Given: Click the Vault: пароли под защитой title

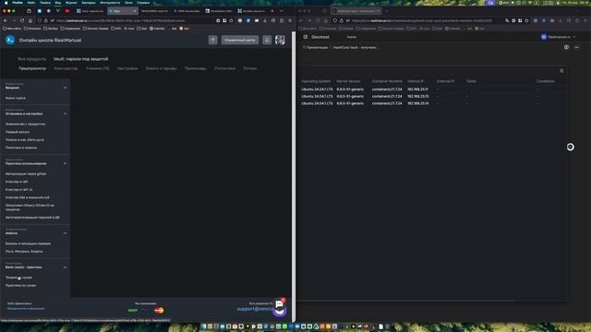Looking at the screenshot, I should 80,59.
